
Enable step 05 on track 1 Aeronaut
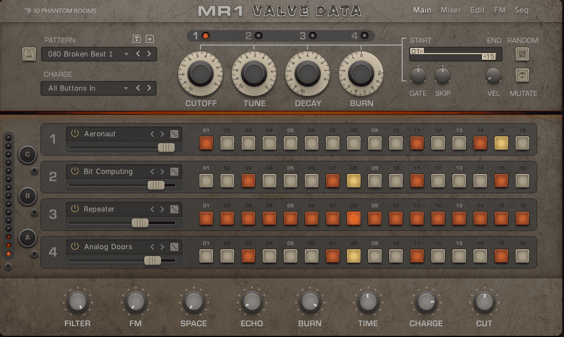pos(291,143)
